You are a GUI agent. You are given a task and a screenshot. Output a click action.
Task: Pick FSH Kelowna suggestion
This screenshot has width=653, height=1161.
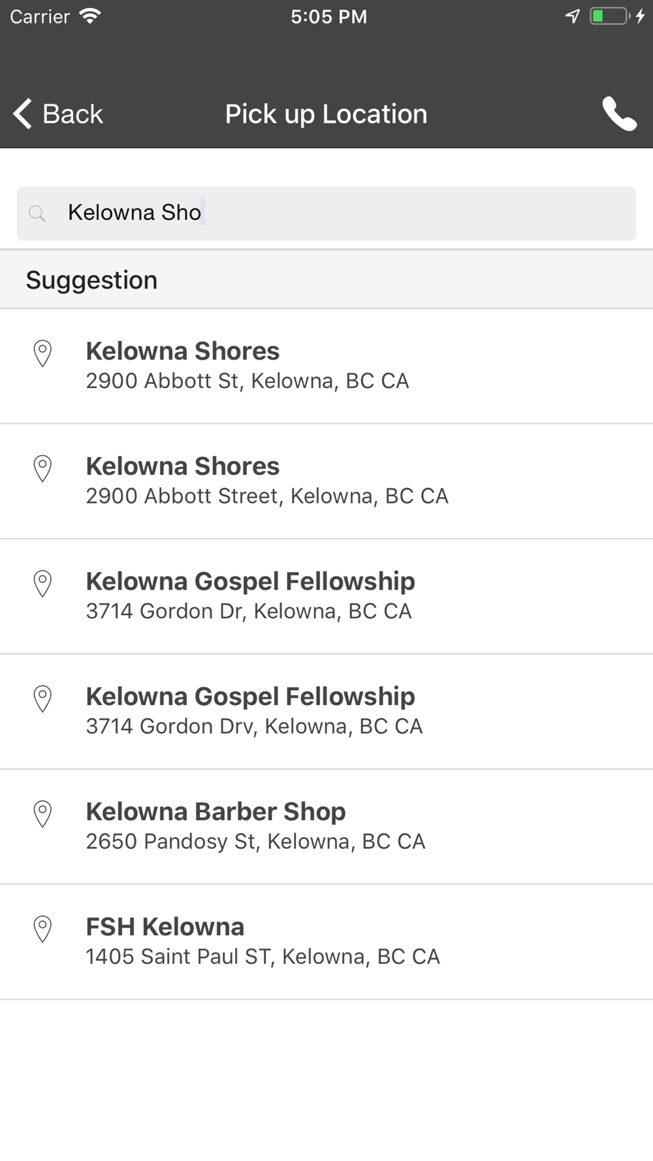326,942
